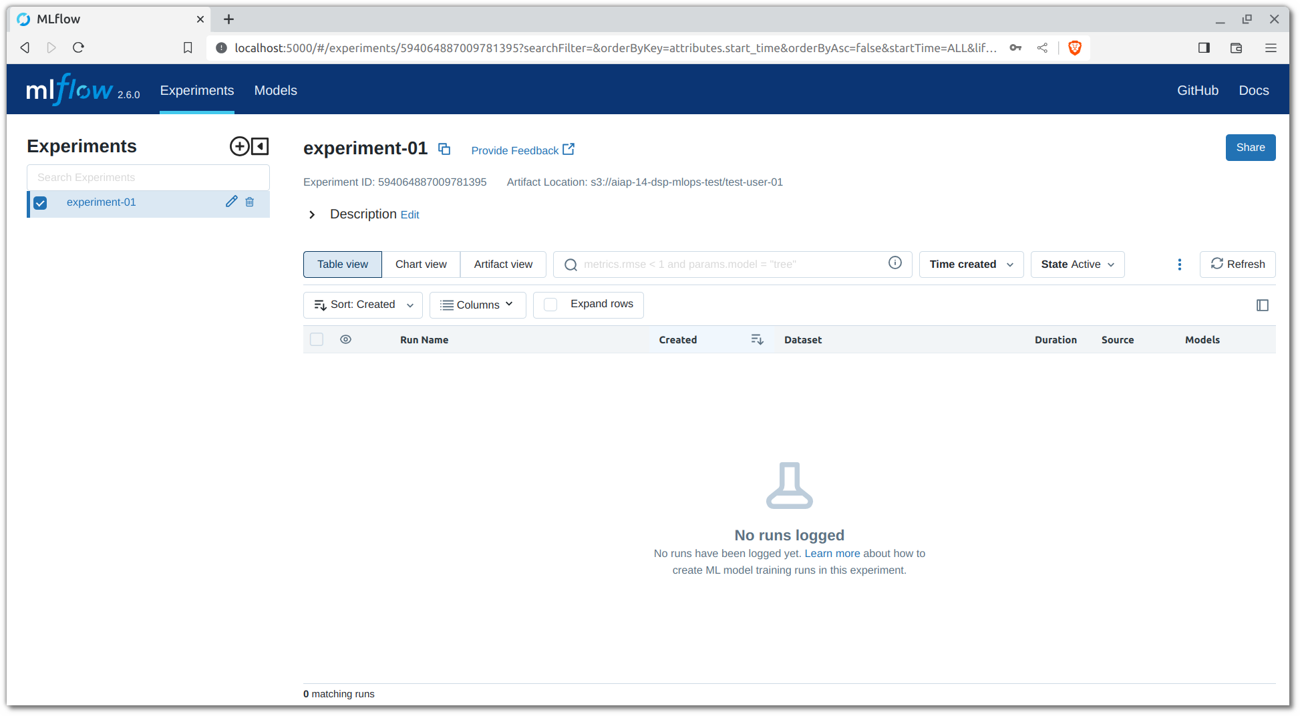The image size is (1300, 716).
Task: Click the Duration column header
Action: 1055,340
